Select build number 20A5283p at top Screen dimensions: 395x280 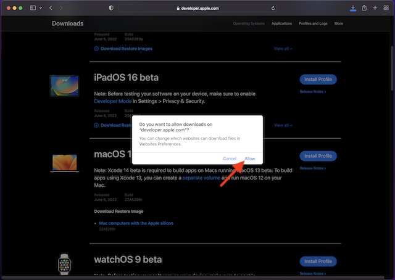click(134, 39)
